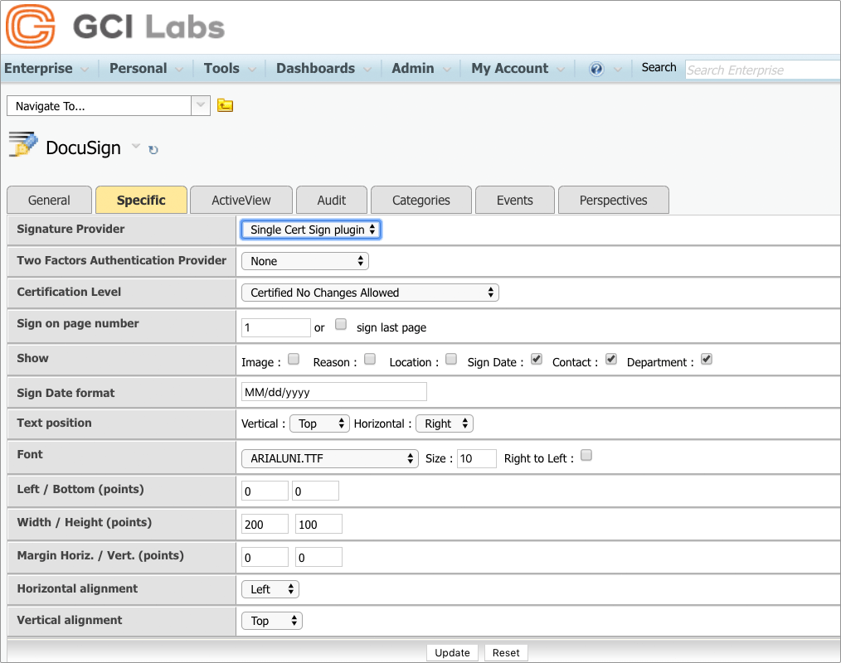This screenshot has width=841, height=663.
Task: Open the Certification Level dropdown
Action: tap(370, 293)
